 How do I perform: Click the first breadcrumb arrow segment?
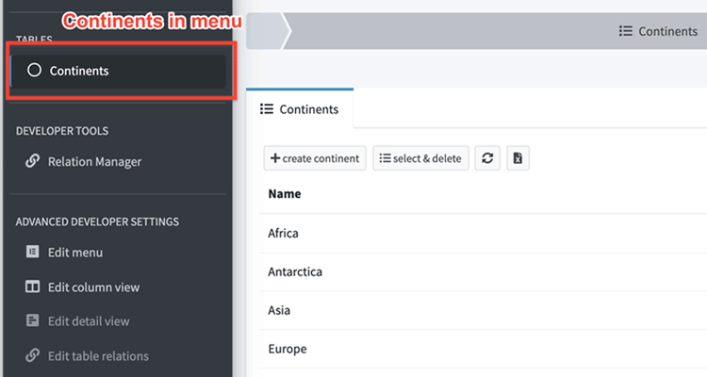269,31
